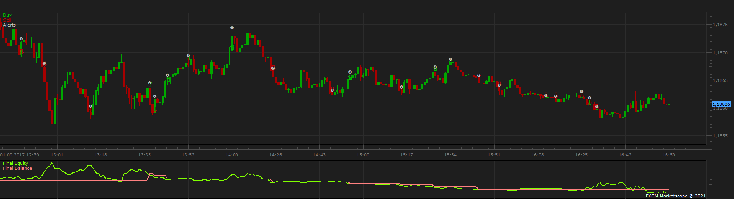Screen dimensions: 734x199
Task: Click the 13:01 time axis label
Action: 57,155
